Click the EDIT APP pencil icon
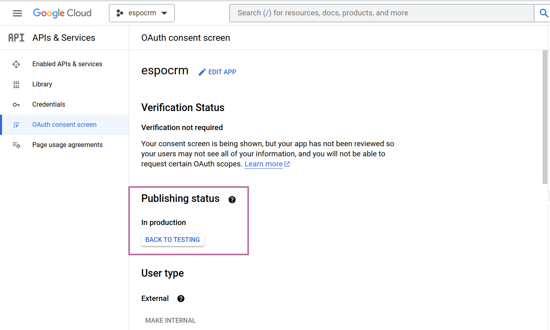 tap(202, 72)
